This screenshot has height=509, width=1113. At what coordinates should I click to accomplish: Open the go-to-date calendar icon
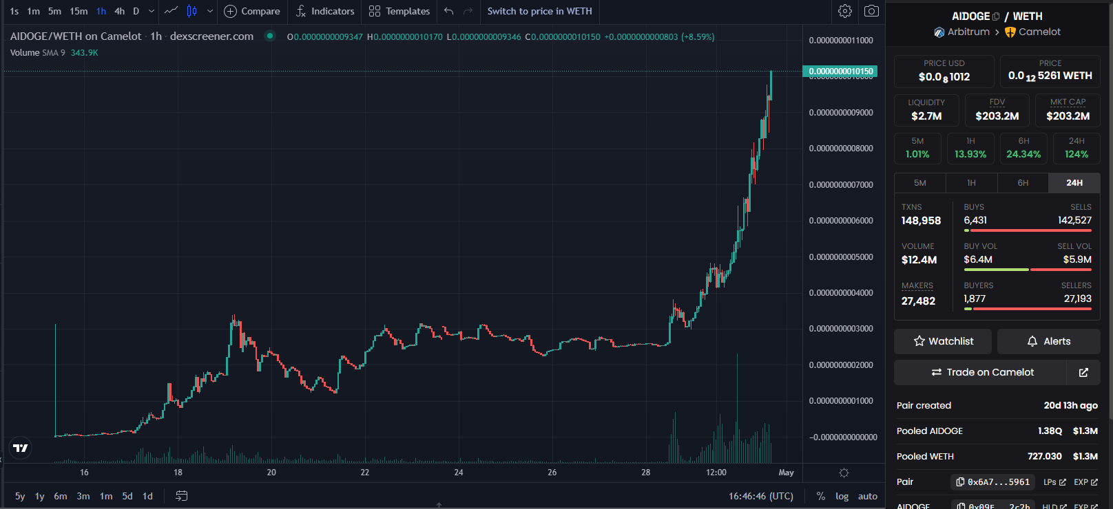[182, 496]
